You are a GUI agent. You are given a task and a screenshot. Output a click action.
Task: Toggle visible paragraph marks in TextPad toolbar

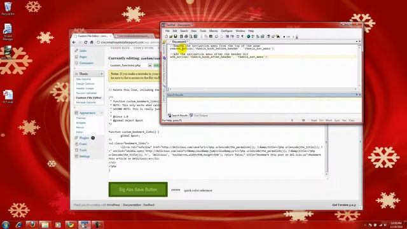[x=242, y=37]
